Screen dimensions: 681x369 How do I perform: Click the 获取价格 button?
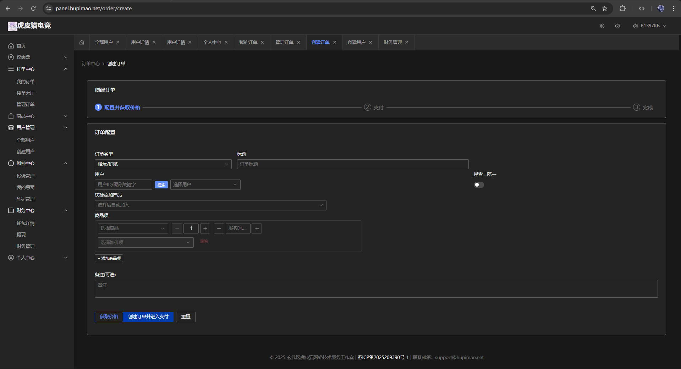(x=109, y=317)
